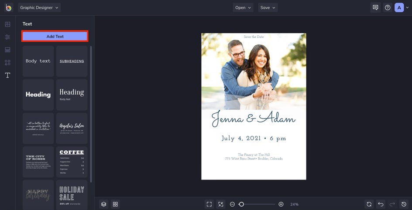Click the collapse to actual size icon
This screenshot has height=210, width=412.
pos(221,204)
